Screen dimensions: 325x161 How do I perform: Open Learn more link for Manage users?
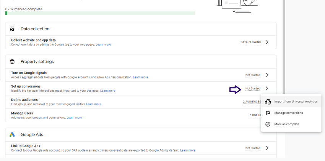click(x=74, y=118)
